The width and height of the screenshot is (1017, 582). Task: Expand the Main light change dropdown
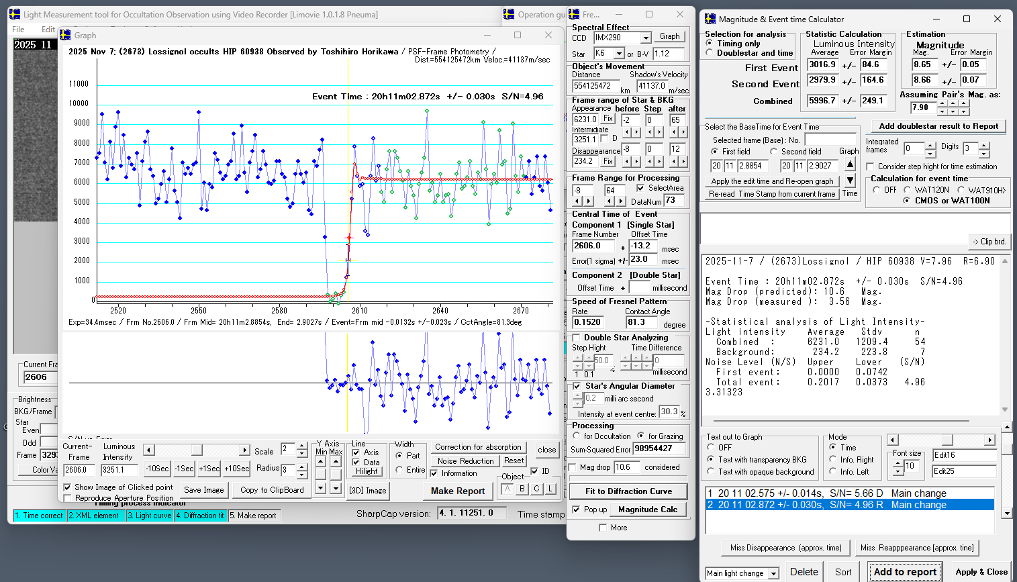coord(773,573)
